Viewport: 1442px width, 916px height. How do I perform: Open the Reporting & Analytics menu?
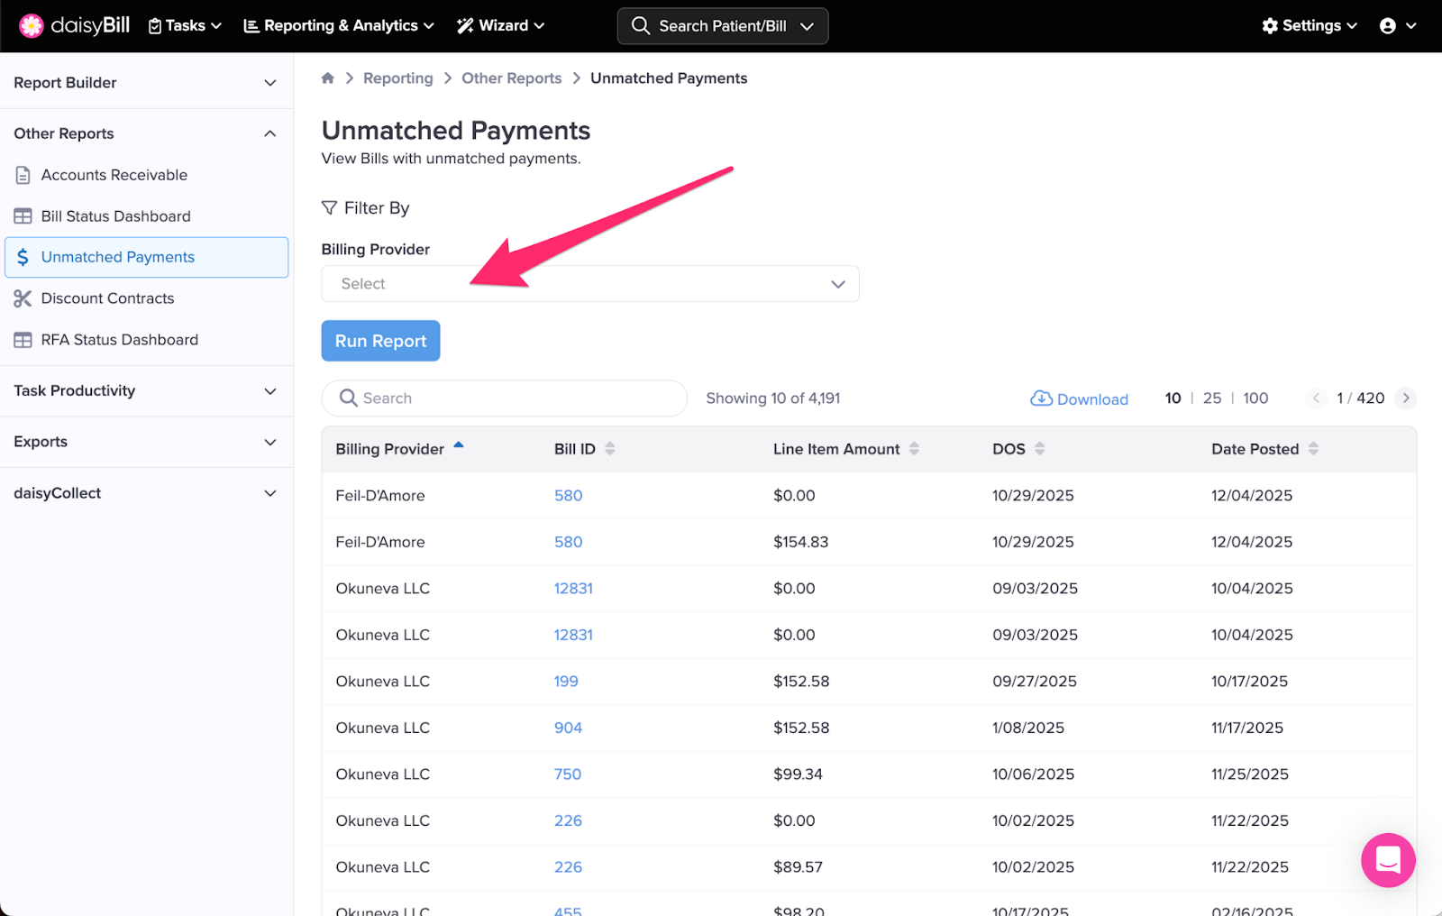pos(339,26)
